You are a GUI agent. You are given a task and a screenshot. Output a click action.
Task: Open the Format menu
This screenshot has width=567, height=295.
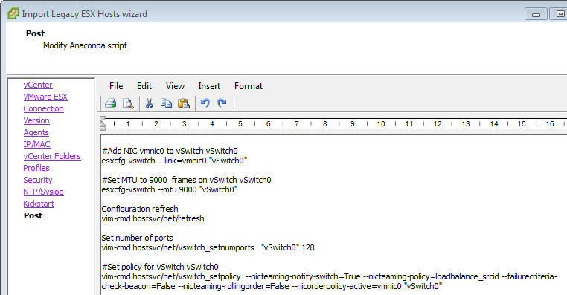point(249,86)
